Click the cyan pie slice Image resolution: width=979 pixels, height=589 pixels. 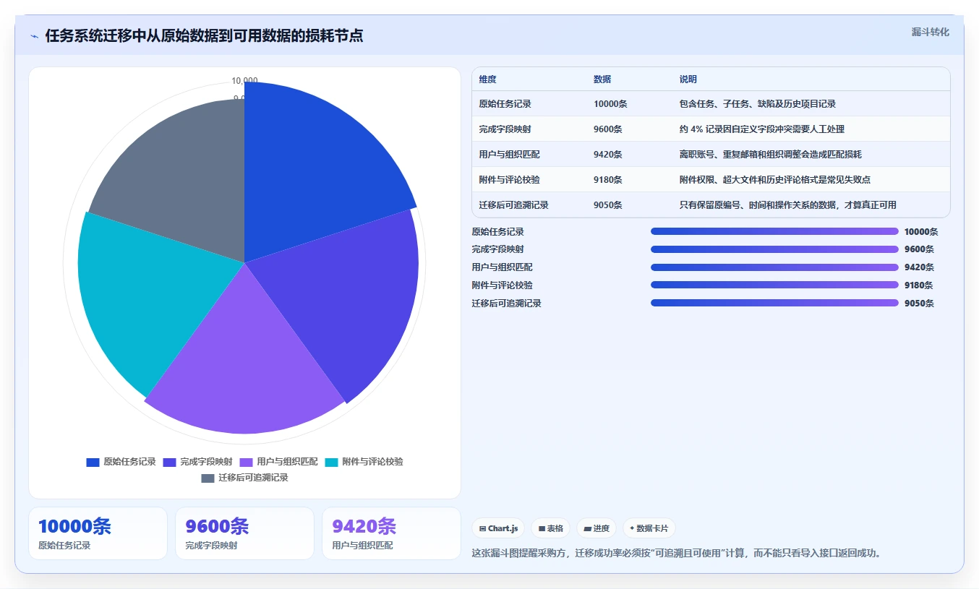click(145, 296)
